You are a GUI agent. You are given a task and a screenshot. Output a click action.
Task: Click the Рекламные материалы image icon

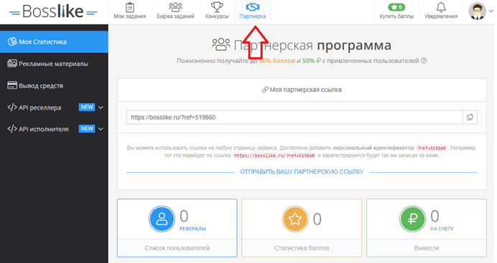pos(12,63)
